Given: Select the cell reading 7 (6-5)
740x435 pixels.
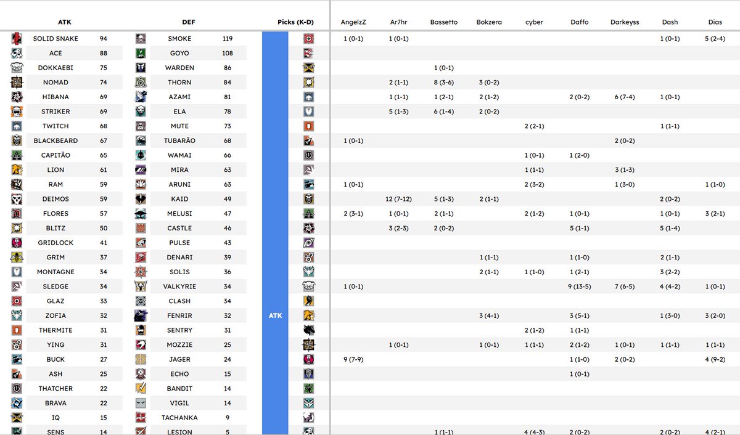Looking at the screenshot, I should 625,287.
